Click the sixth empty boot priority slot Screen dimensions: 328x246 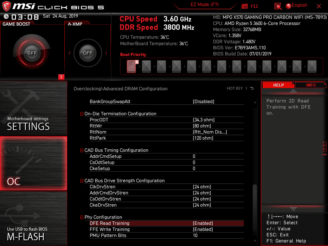point(222,67)
